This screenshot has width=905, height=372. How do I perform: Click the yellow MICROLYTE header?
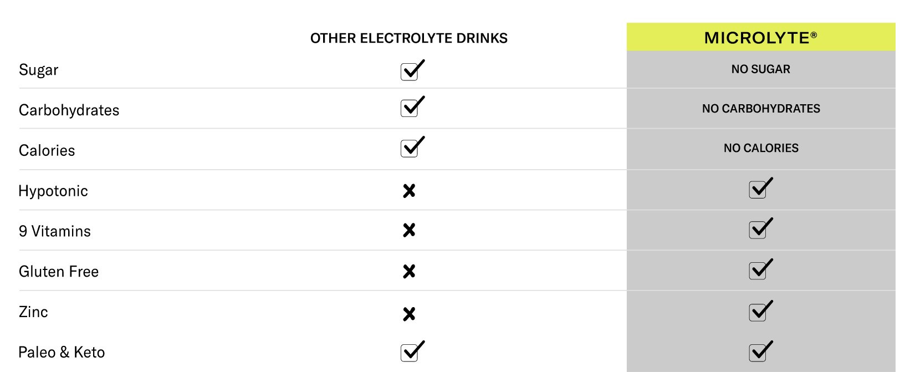[760, 38]
